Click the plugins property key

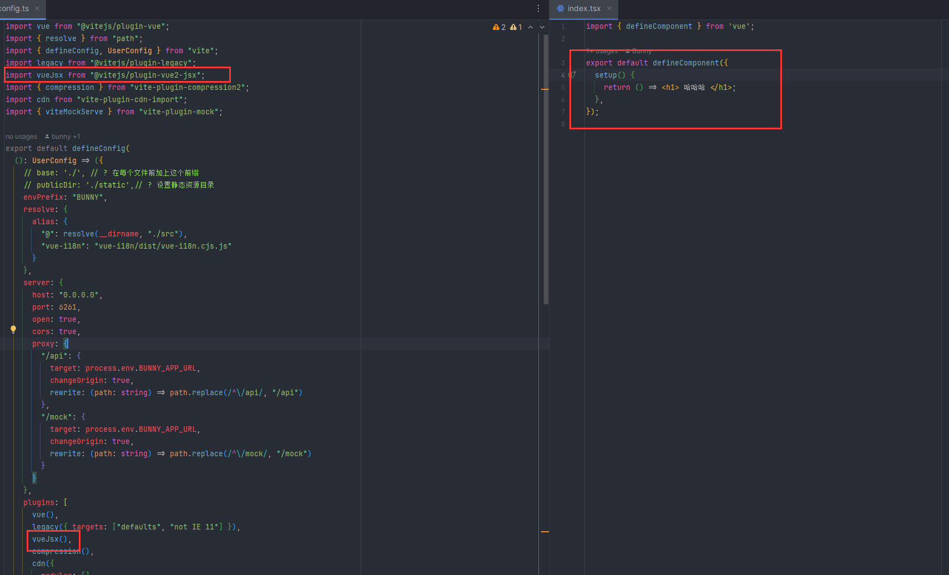[39, 503]
